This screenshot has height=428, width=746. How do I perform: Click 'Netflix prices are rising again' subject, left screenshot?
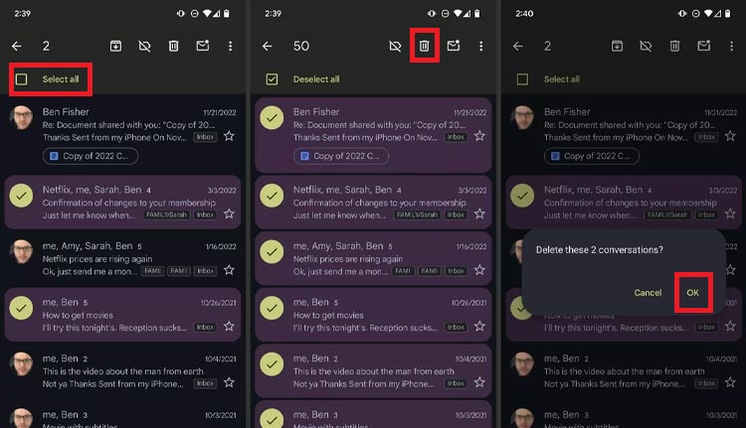pos(97,259)
